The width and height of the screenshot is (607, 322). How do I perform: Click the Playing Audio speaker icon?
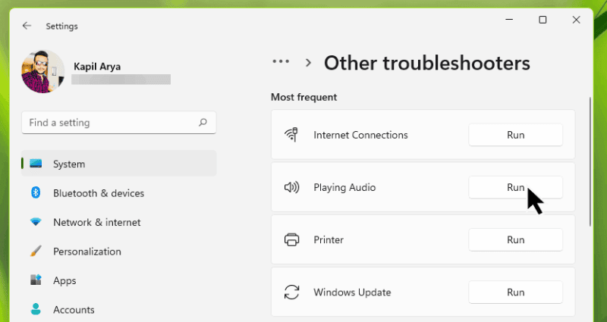point(291,187)
